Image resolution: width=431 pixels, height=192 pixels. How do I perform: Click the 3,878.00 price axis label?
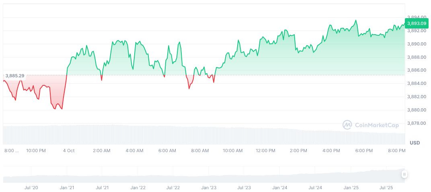pyautogui.click(x=416, y=123)
